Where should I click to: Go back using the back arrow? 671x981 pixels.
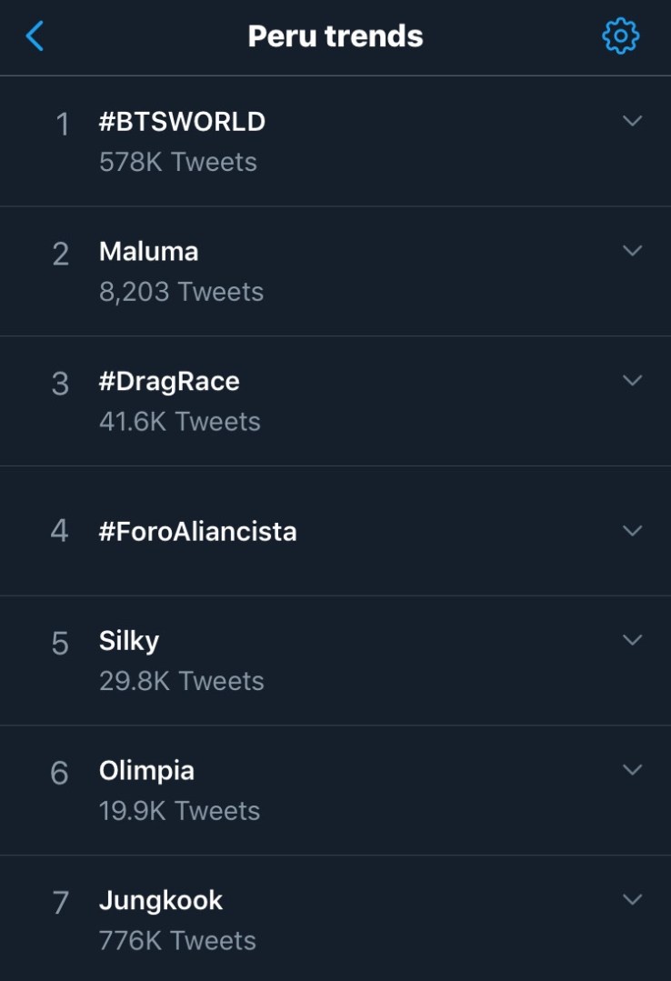pos(35,36)
